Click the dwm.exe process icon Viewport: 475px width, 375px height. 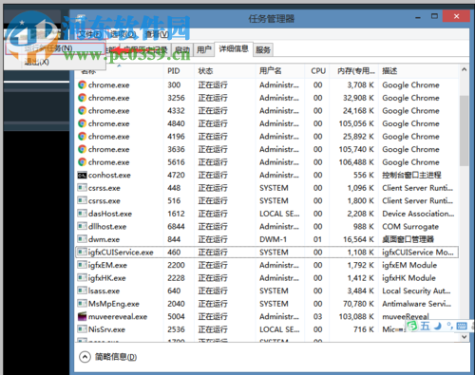[82, 239]
